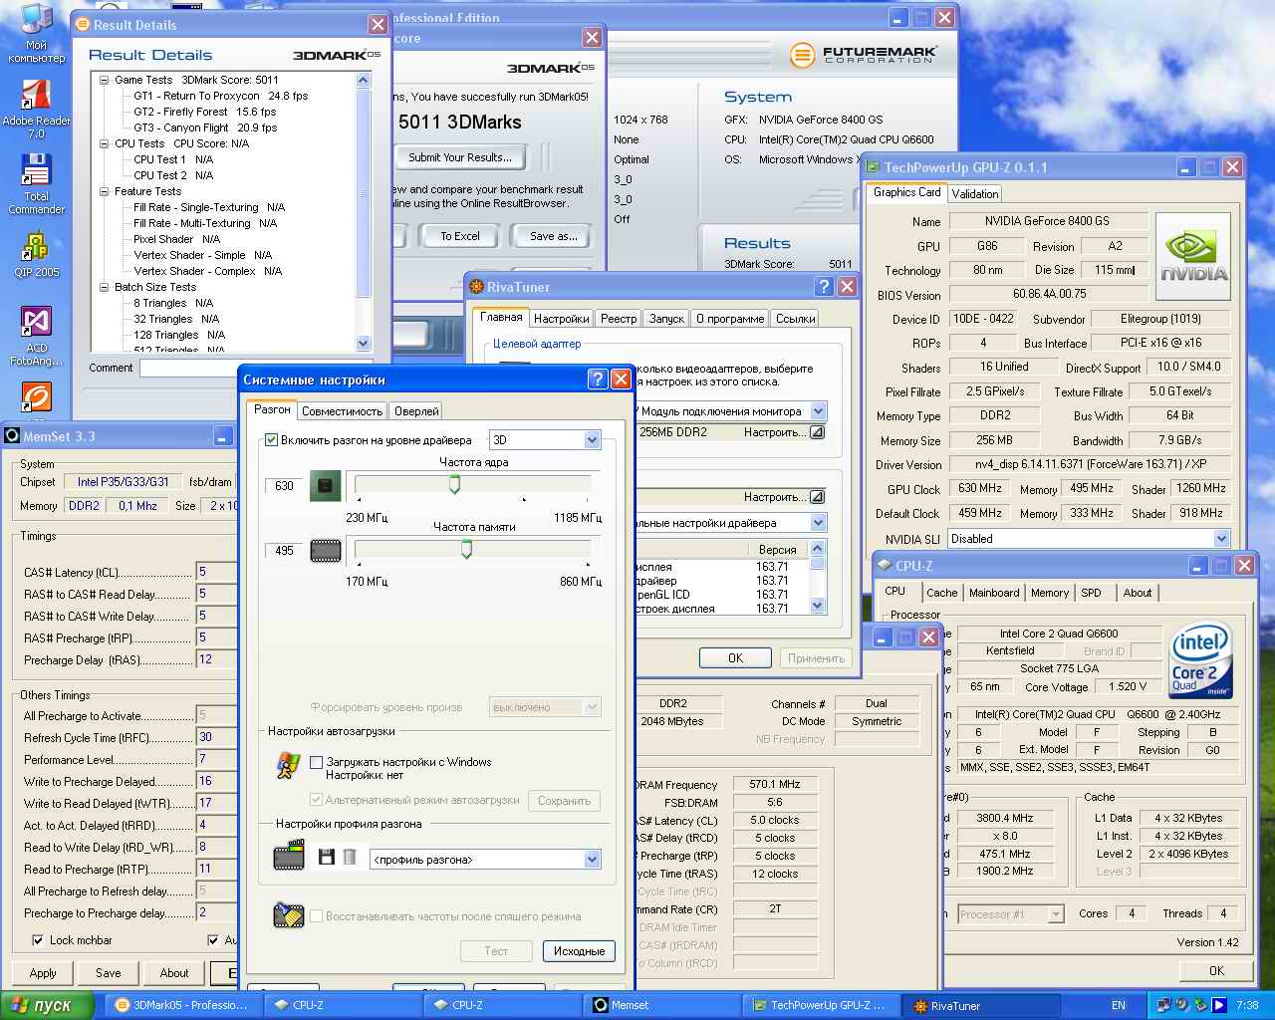Viewport: 1275px width, 1020px height.
Task: Collapse the Batch Size Tests tree node
Action: pos(105,287)
